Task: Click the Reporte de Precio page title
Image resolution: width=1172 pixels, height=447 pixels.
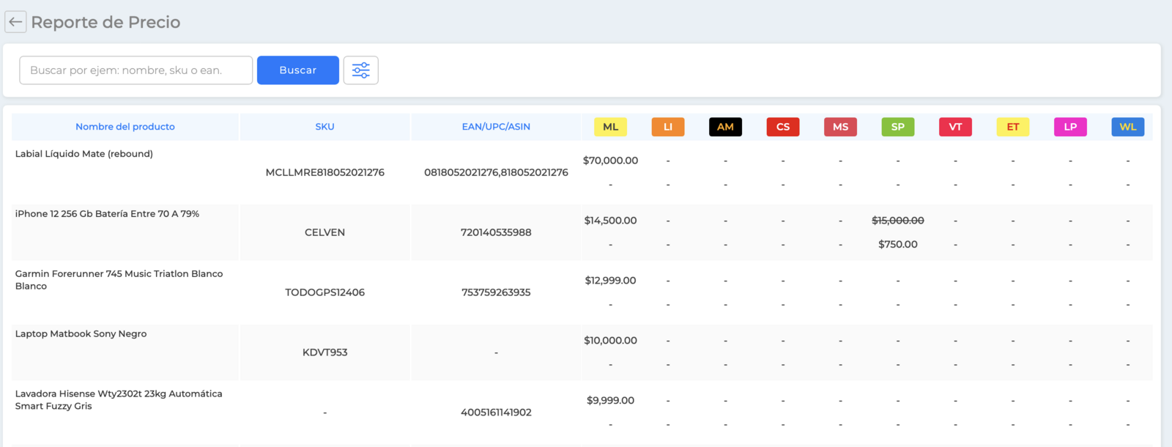Action: 105,22
